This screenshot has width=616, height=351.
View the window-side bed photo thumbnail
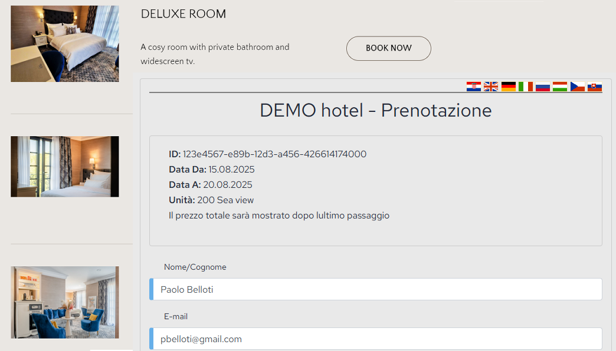64,167
